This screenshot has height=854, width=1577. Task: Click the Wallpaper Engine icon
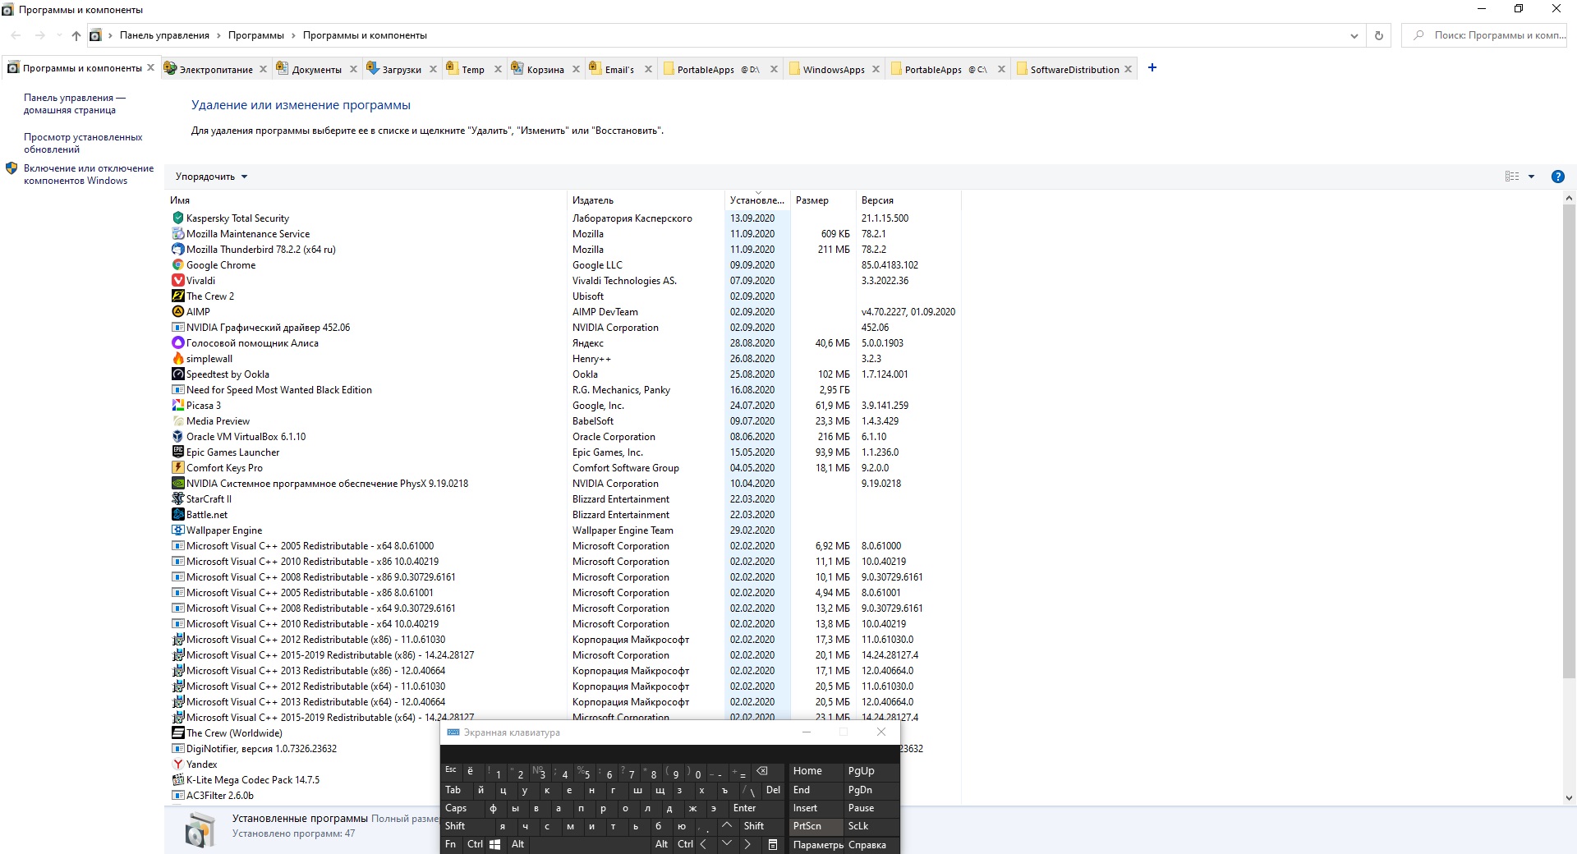click(x=177, y=530)
